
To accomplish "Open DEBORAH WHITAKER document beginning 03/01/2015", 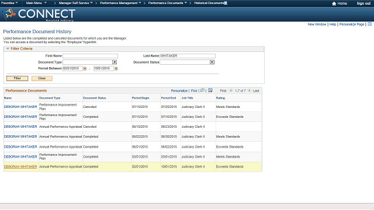I will click(x=20, y=157).
